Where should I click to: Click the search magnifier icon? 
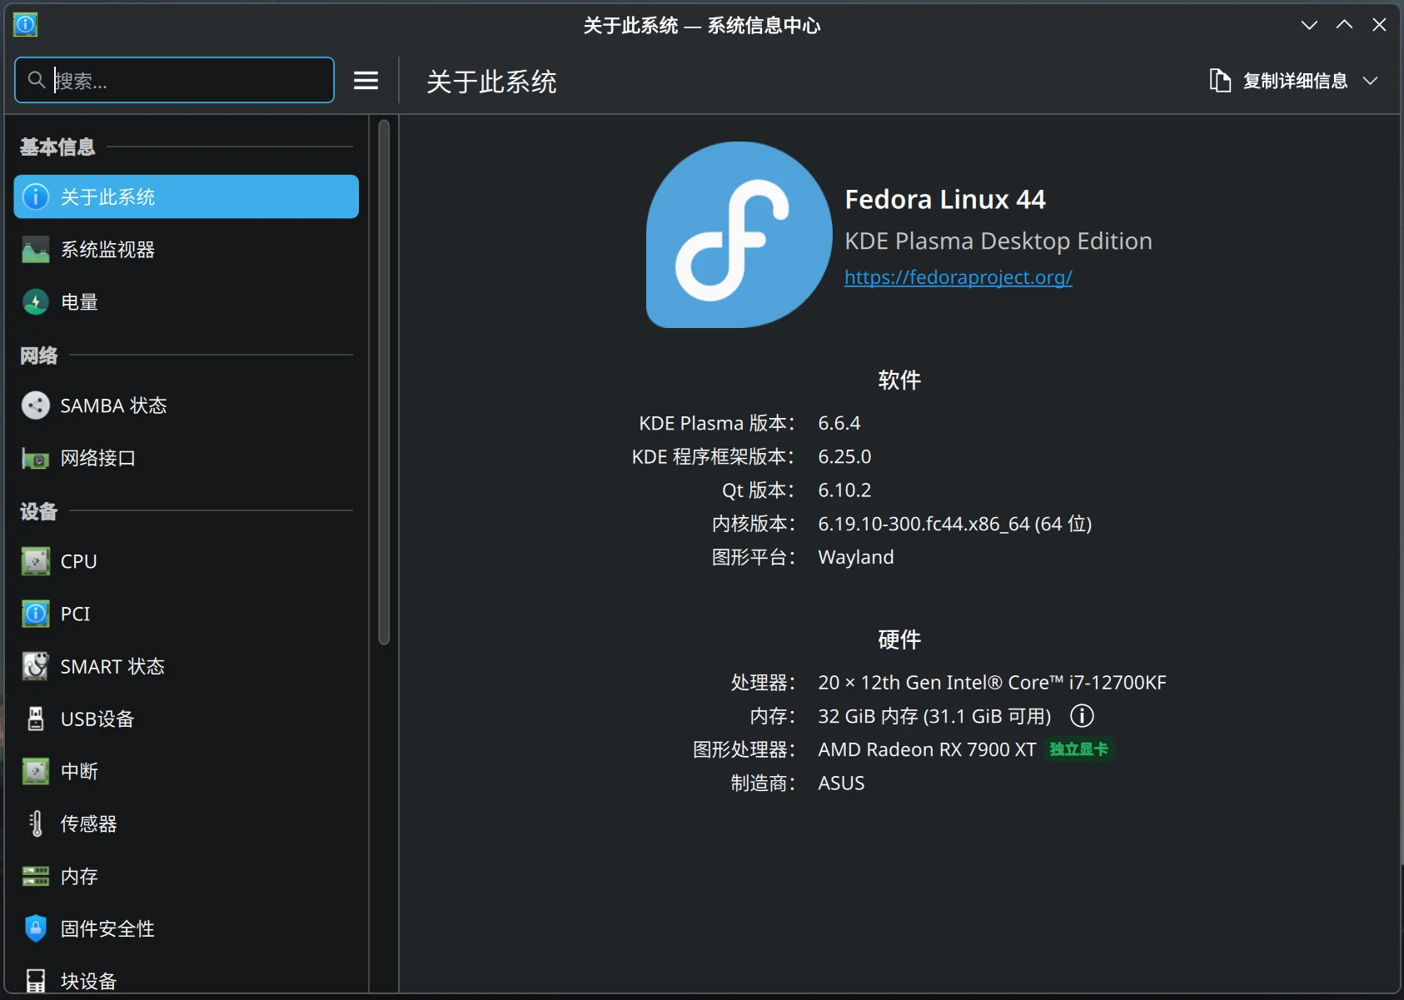(36, 80)
